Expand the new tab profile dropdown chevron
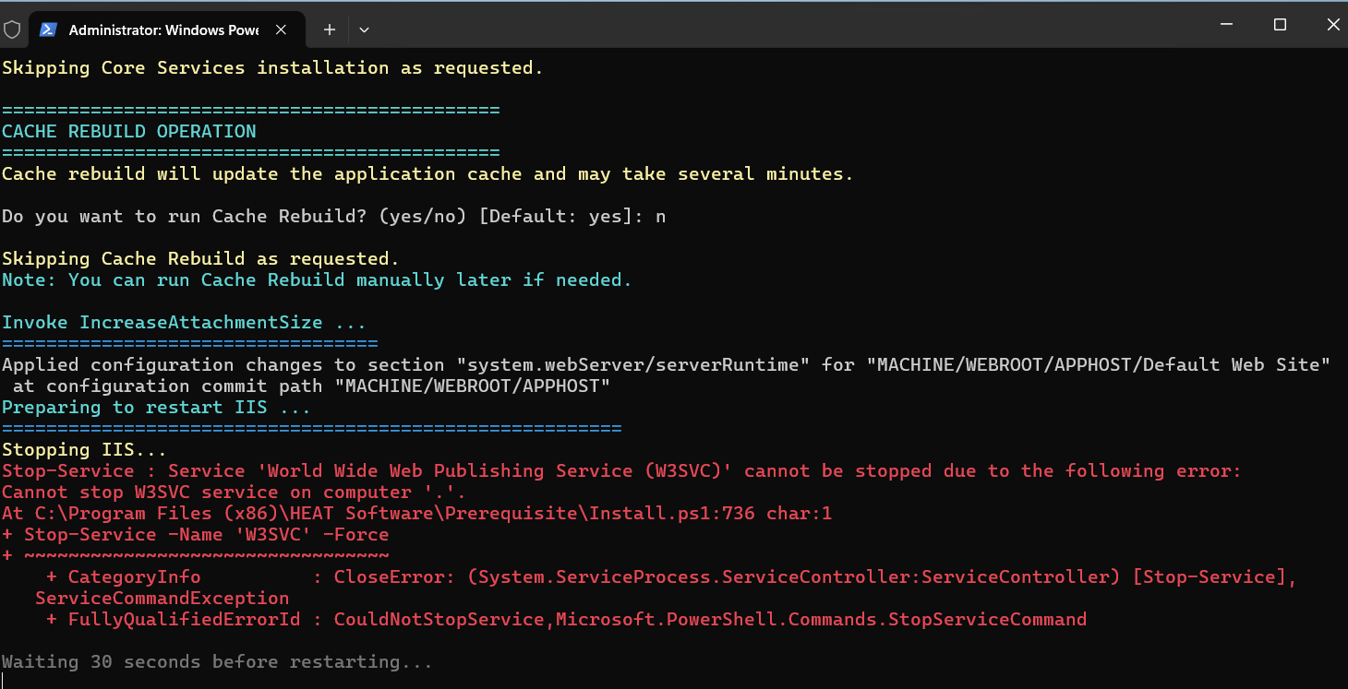Screen dimensions: 1348x689 point(364,30)
